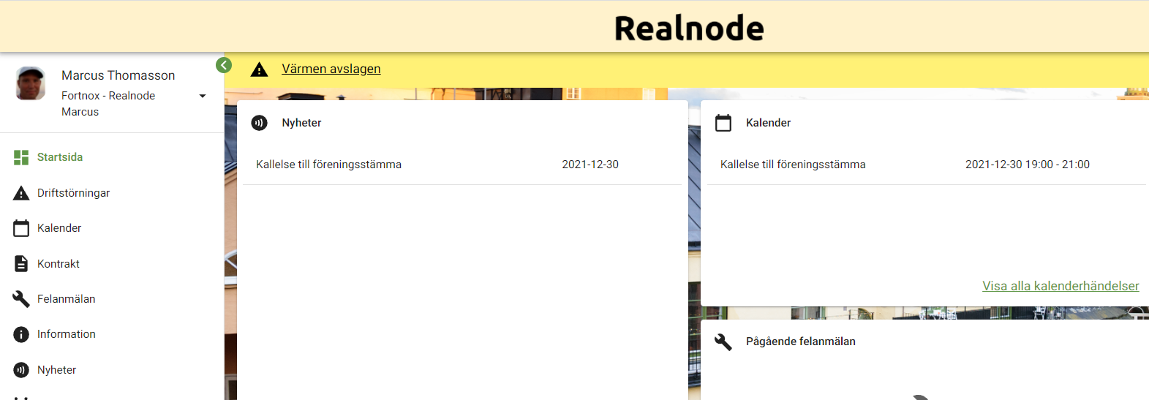Click the news date 2021-12-30
The width and height of the screenshot is (1149, 400).
pyautogui.click(x=590, y=165)
